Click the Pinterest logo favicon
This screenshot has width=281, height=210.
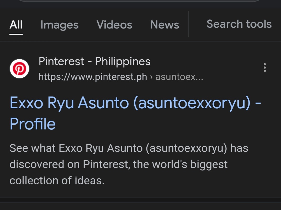click(19, 69)
